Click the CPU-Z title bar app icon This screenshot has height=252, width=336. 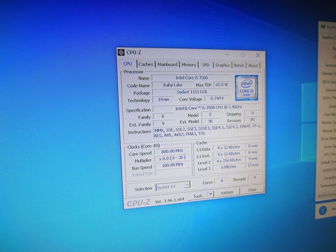pyautogui.click(x=121, y=52)
